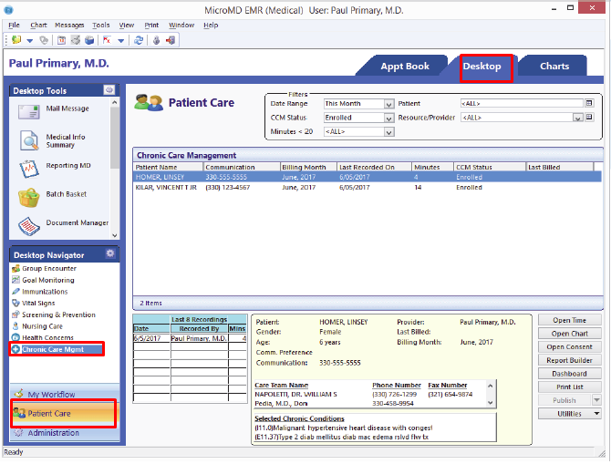This screenshot has width=611, height=464.
Task: Click the Open Consent button
Action: tap(569, 346)
